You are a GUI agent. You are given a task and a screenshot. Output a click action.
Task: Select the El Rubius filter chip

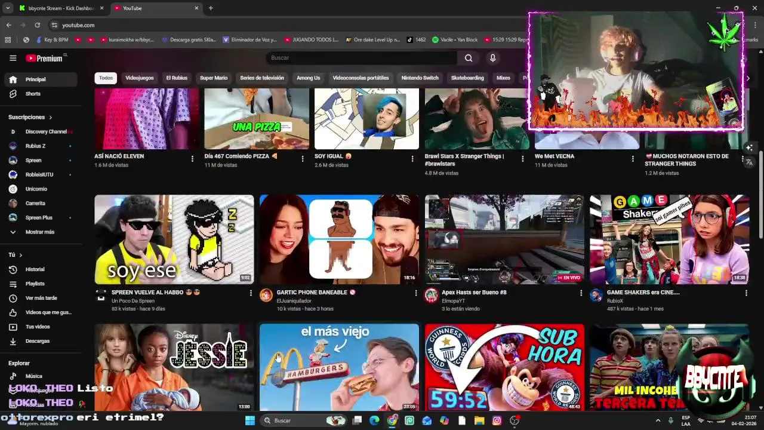pyautogui.click(x=177, y=78)
